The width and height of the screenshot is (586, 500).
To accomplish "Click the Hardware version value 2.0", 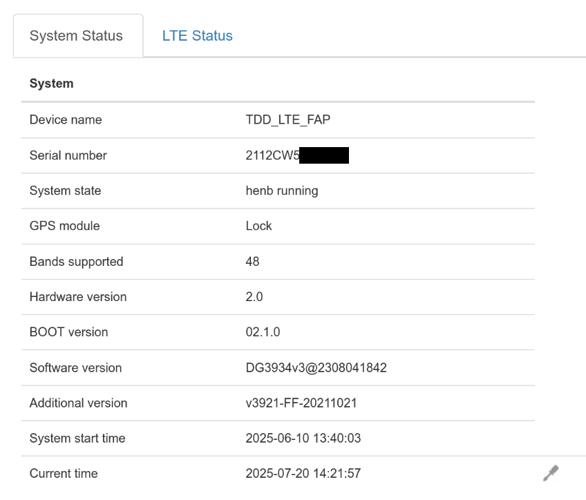I will coord(254,297).
